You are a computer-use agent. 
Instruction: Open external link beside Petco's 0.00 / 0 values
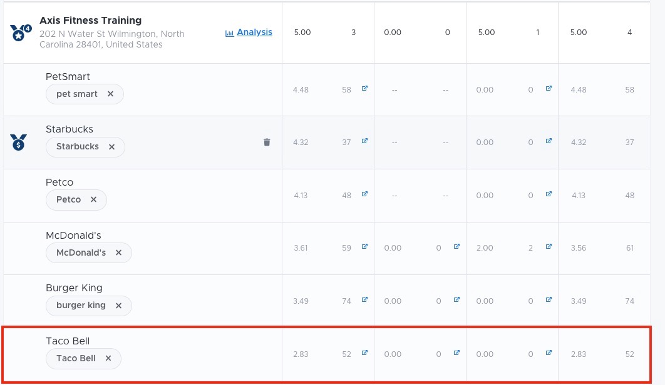pyautogui.click(x=549, y=194)
